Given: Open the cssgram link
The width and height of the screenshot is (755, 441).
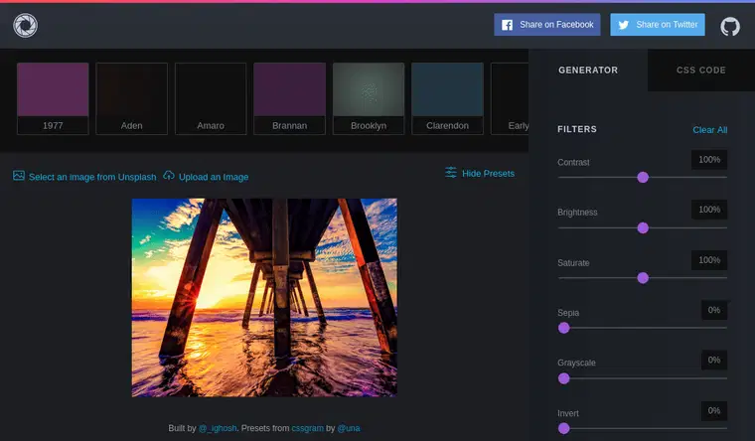Looking at the screenshot, I should tap(307, 428).
